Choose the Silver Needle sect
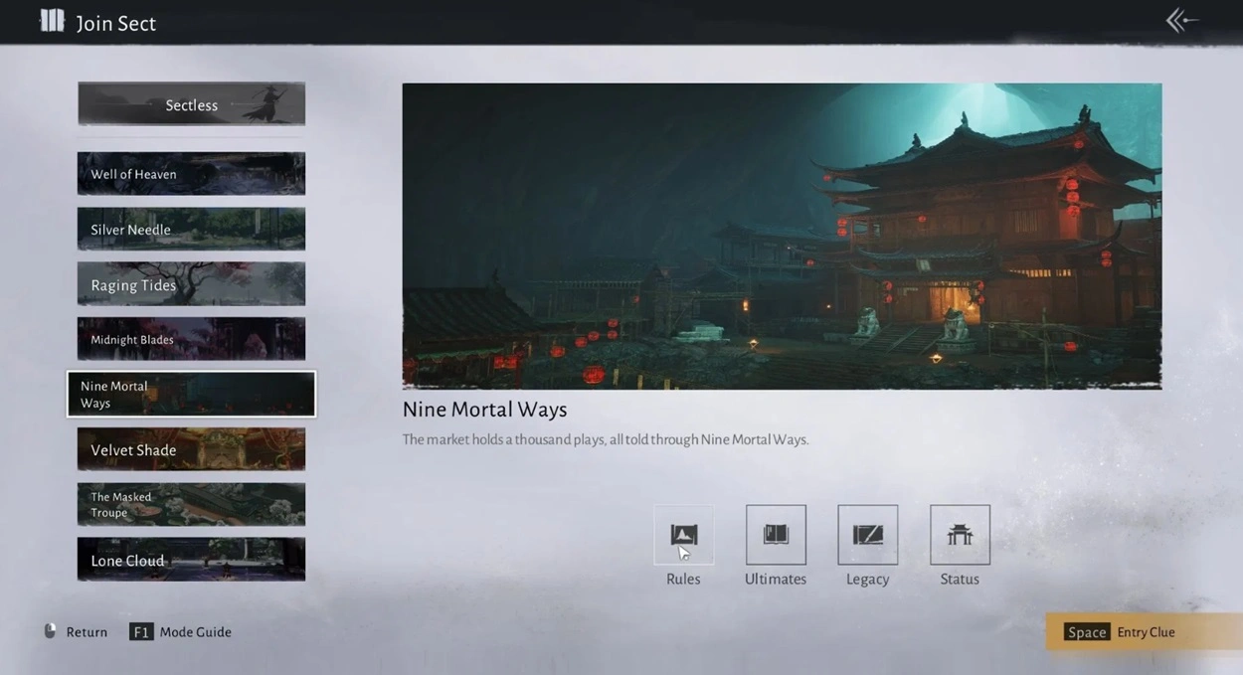 tap(191, 230)
